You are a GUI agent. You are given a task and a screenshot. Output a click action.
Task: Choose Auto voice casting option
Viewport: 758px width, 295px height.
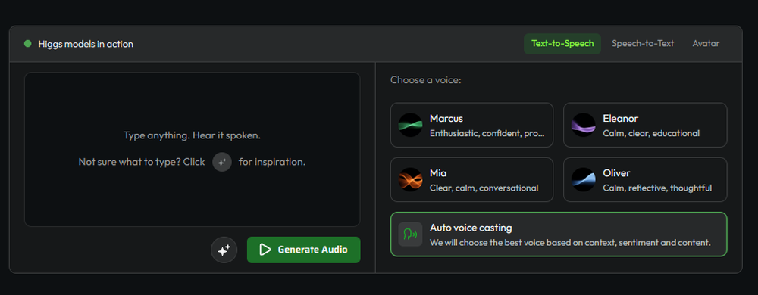pyautogui.click(x=559, y=234)
